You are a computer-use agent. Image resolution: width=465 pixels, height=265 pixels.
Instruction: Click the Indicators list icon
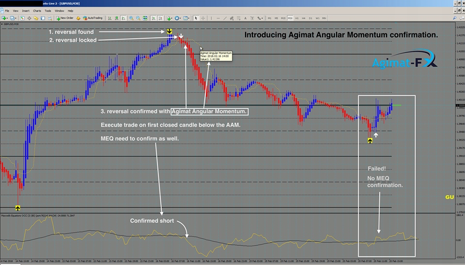[168, 18]
